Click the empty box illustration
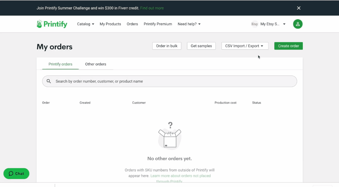Viewport: 339px width, 187px height. 170,136
